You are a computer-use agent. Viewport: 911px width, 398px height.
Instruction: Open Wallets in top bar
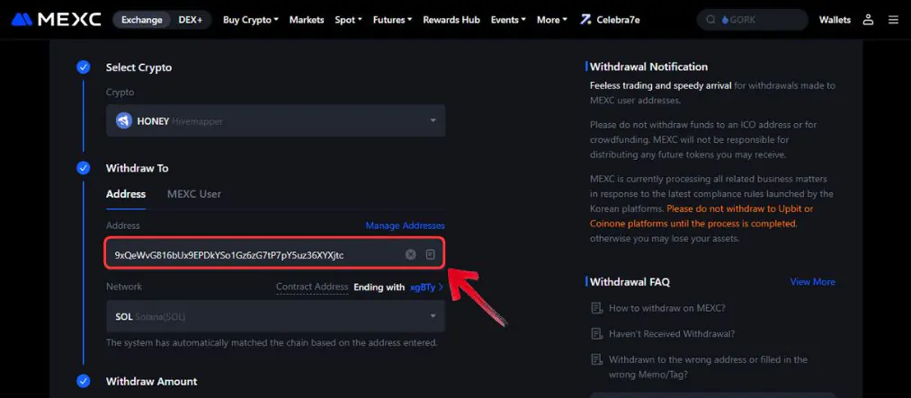[835, 20]
